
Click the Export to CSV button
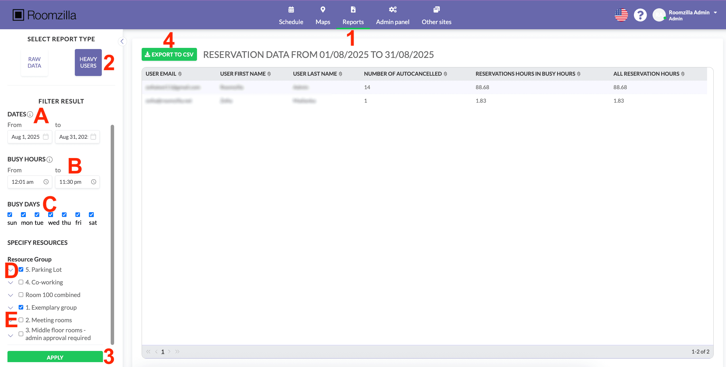click(169, 54)
